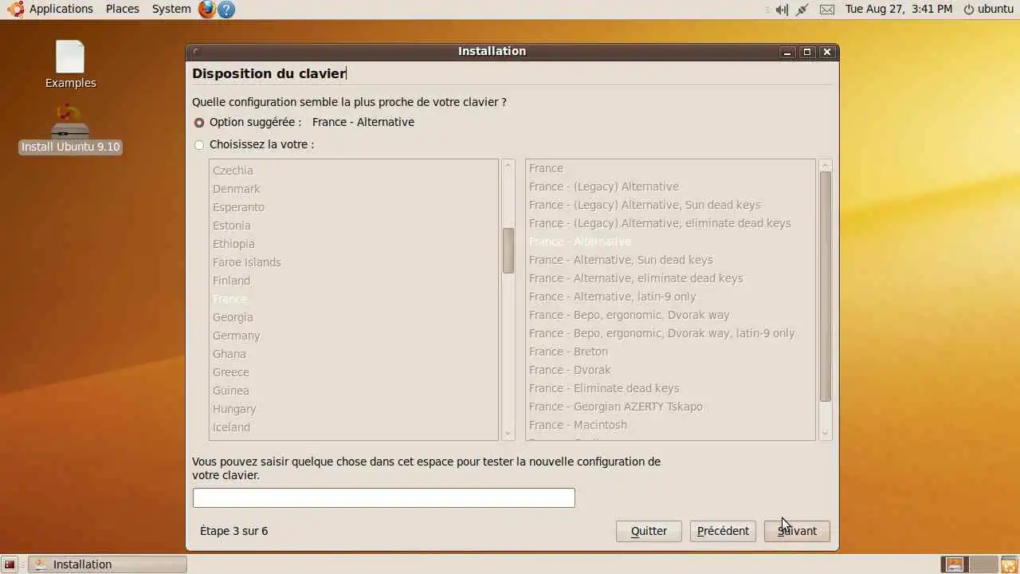1020x574 pixels.
Task: Open the Examples desktop icon
Action: [x=70, y=65]
